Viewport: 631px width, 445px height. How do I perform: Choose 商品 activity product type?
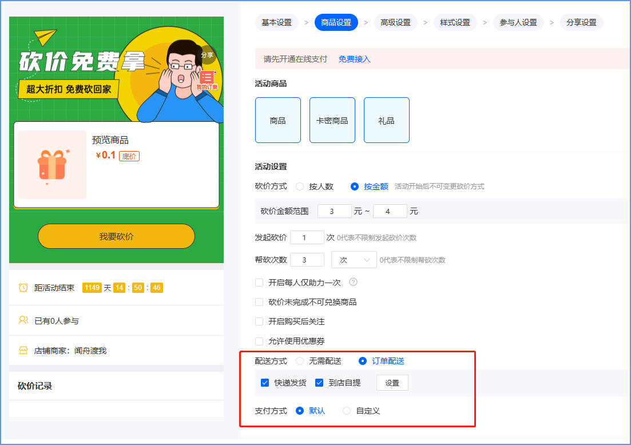pos(278,120)
